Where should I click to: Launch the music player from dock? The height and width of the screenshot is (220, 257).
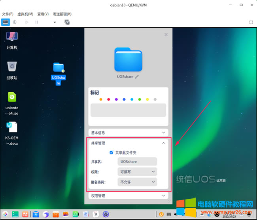[x=76, y=214]
